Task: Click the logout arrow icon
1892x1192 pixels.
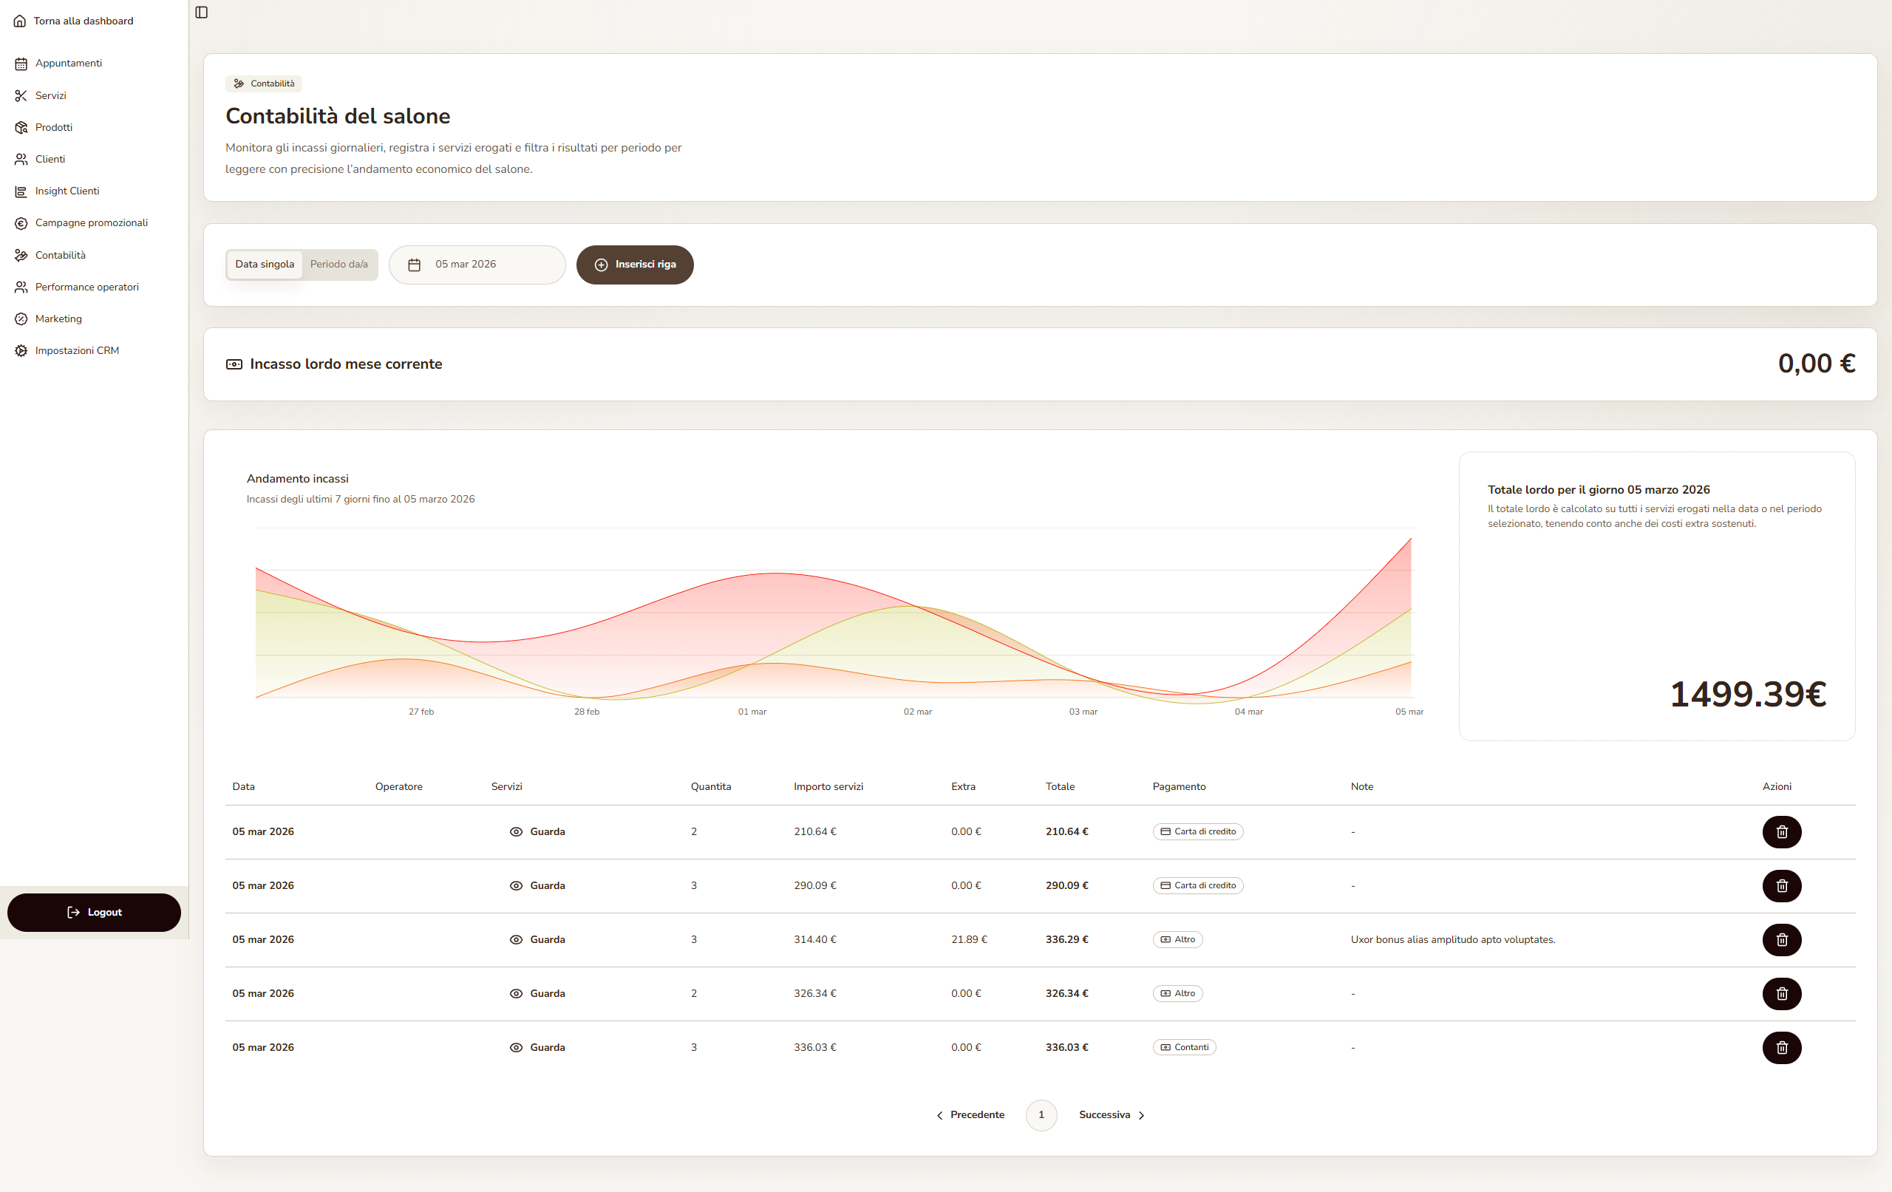Action: point(74,912)
